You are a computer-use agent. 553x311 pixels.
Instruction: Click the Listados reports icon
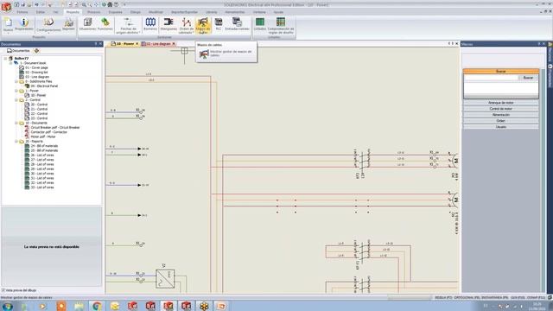pyautogui.click(x=260, y=24)
